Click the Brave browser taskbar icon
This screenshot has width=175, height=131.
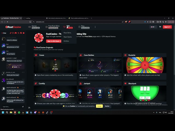(15, 112)
